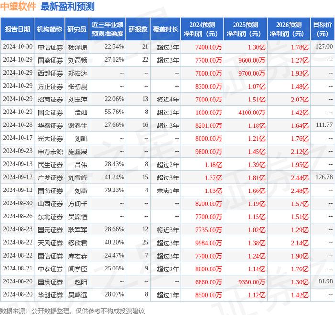
Task: Click analyst name 孟灿
Action: point(81,112)
